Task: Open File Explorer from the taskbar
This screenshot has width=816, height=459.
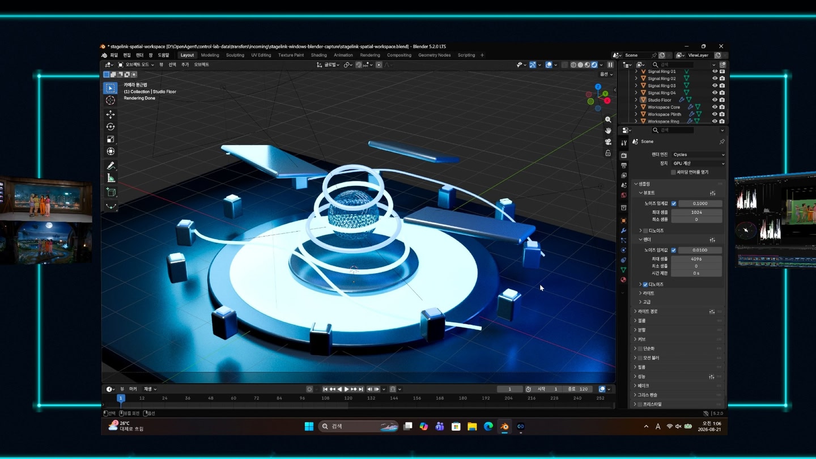Action: (x=472, y=427)
